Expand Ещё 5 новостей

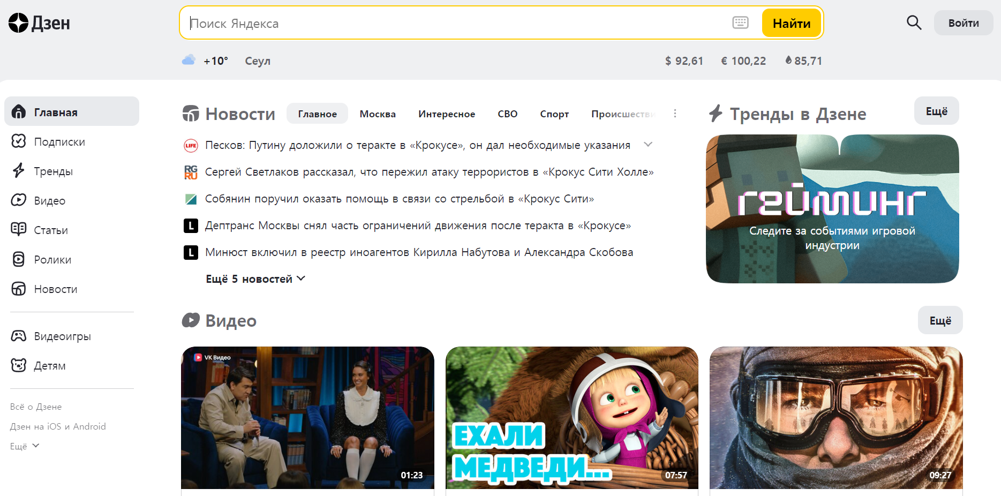pos(255,279)
